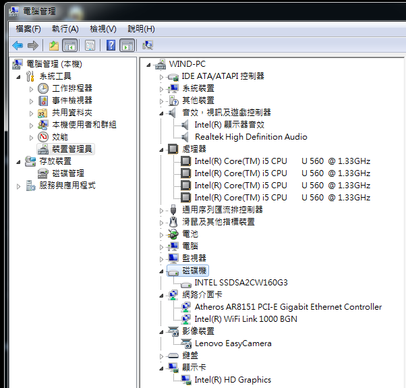
Task: Click Scan for hardware changes icon
Action: pyautogui.click(x=148, y=46)
